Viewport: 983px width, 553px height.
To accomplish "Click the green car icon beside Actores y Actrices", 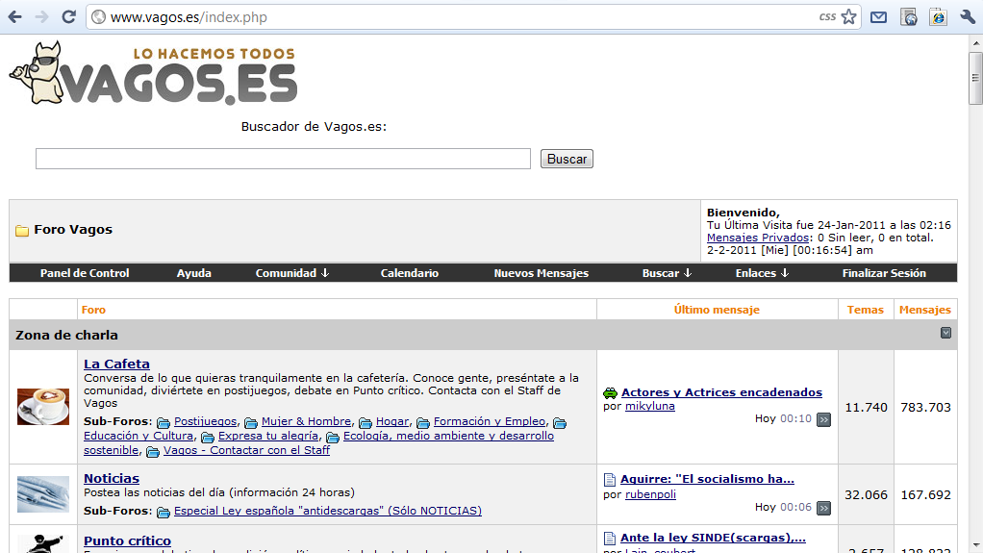I will point(610,393).
